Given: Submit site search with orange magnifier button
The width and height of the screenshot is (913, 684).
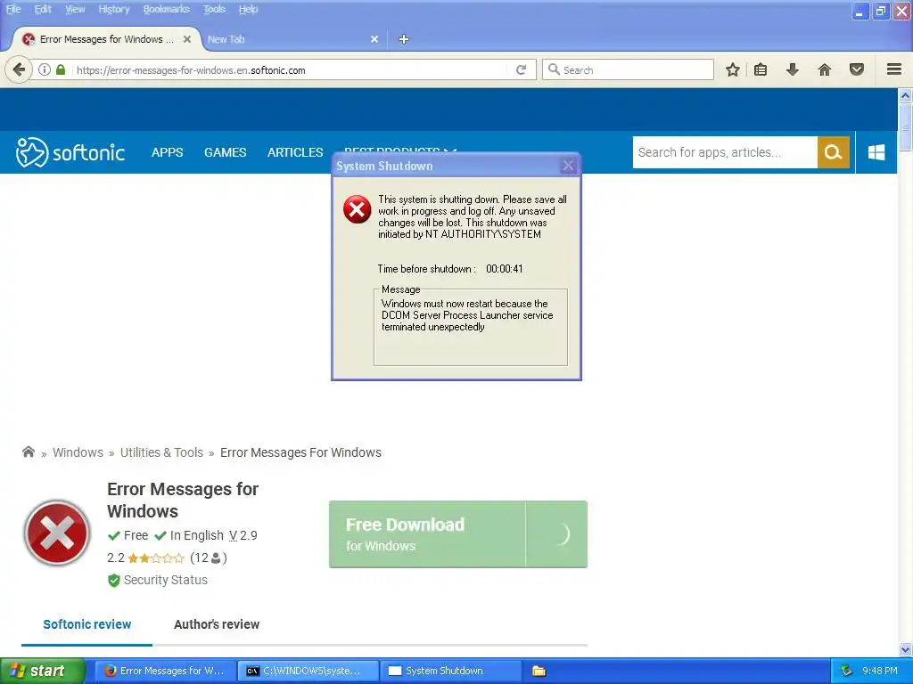Looking at the screenshot, I should pos(834,152).
